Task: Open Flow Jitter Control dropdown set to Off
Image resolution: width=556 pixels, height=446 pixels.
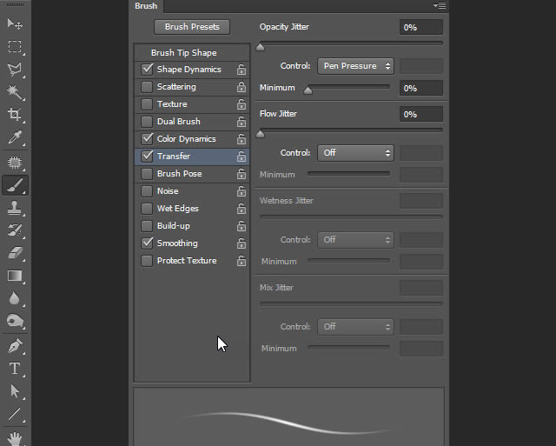Action: pos(355,153)
